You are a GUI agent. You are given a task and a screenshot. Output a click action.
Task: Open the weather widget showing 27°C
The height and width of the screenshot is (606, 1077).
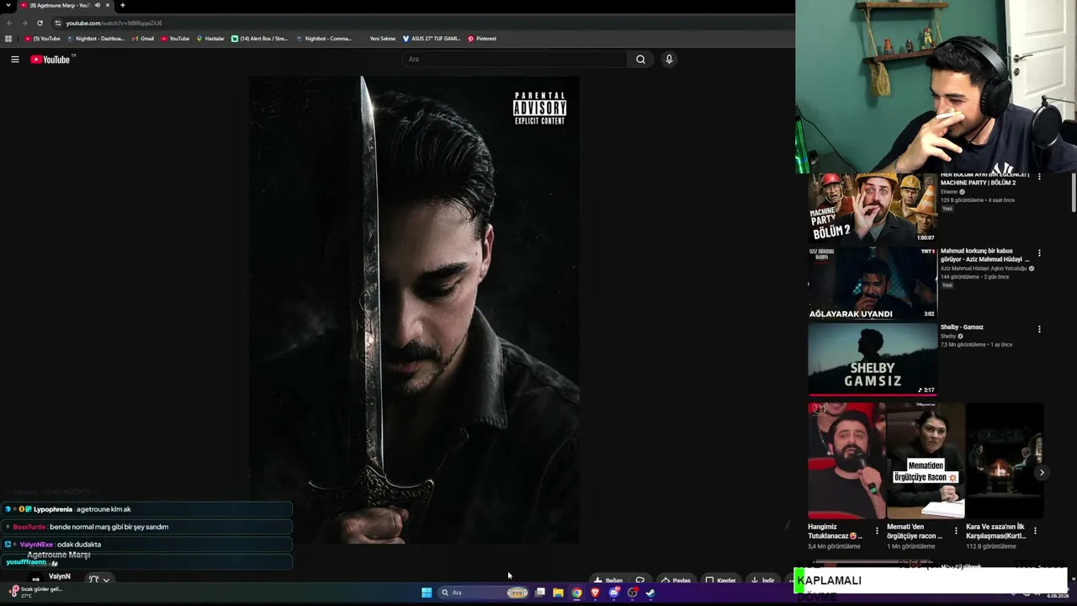click(x=35, y=592)
